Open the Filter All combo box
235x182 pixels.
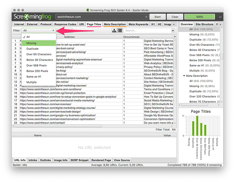[x=39, y=31]
